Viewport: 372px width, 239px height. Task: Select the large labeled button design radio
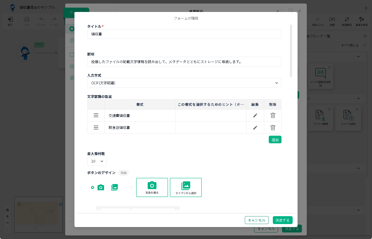(131, 187)
